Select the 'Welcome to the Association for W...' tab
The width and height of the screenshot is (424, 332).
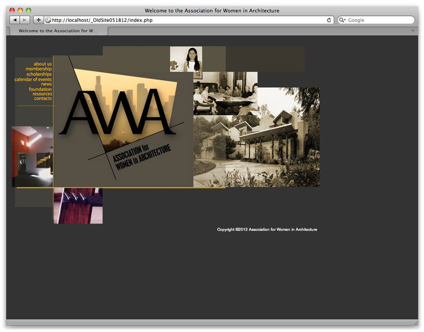coord(58,31)
